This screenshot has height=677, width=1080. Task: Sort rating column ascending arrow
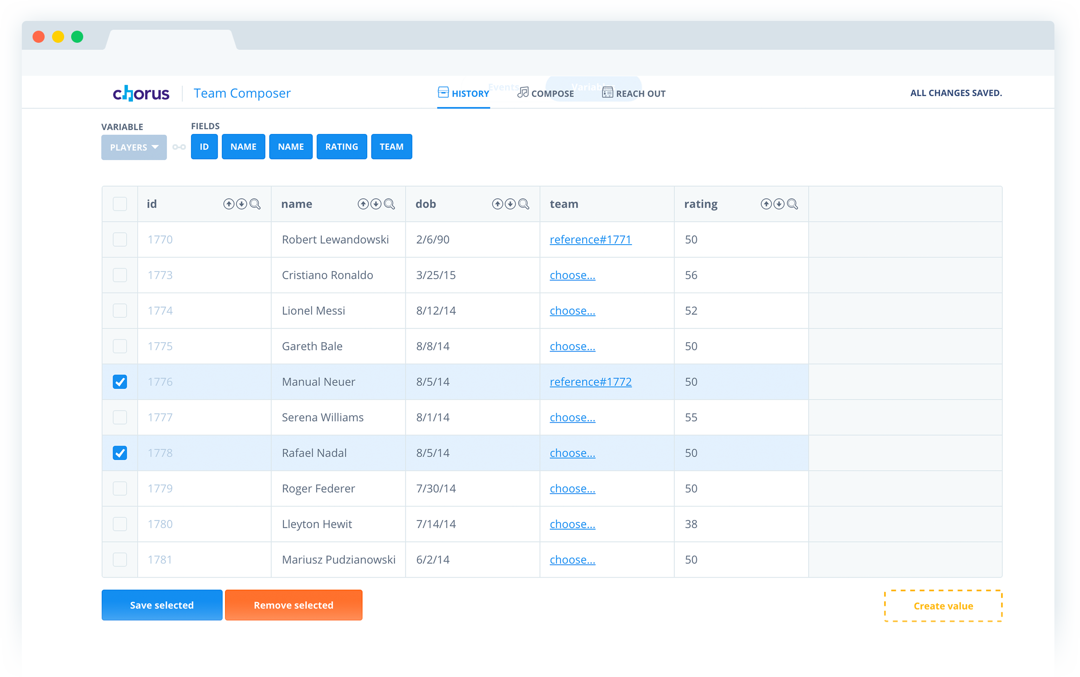766,204
